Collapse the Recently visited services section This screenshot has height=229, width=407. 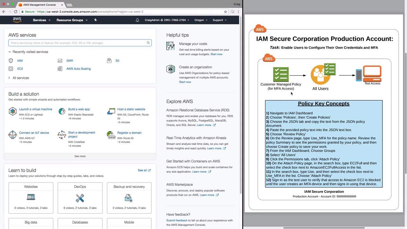click(28, 52)
